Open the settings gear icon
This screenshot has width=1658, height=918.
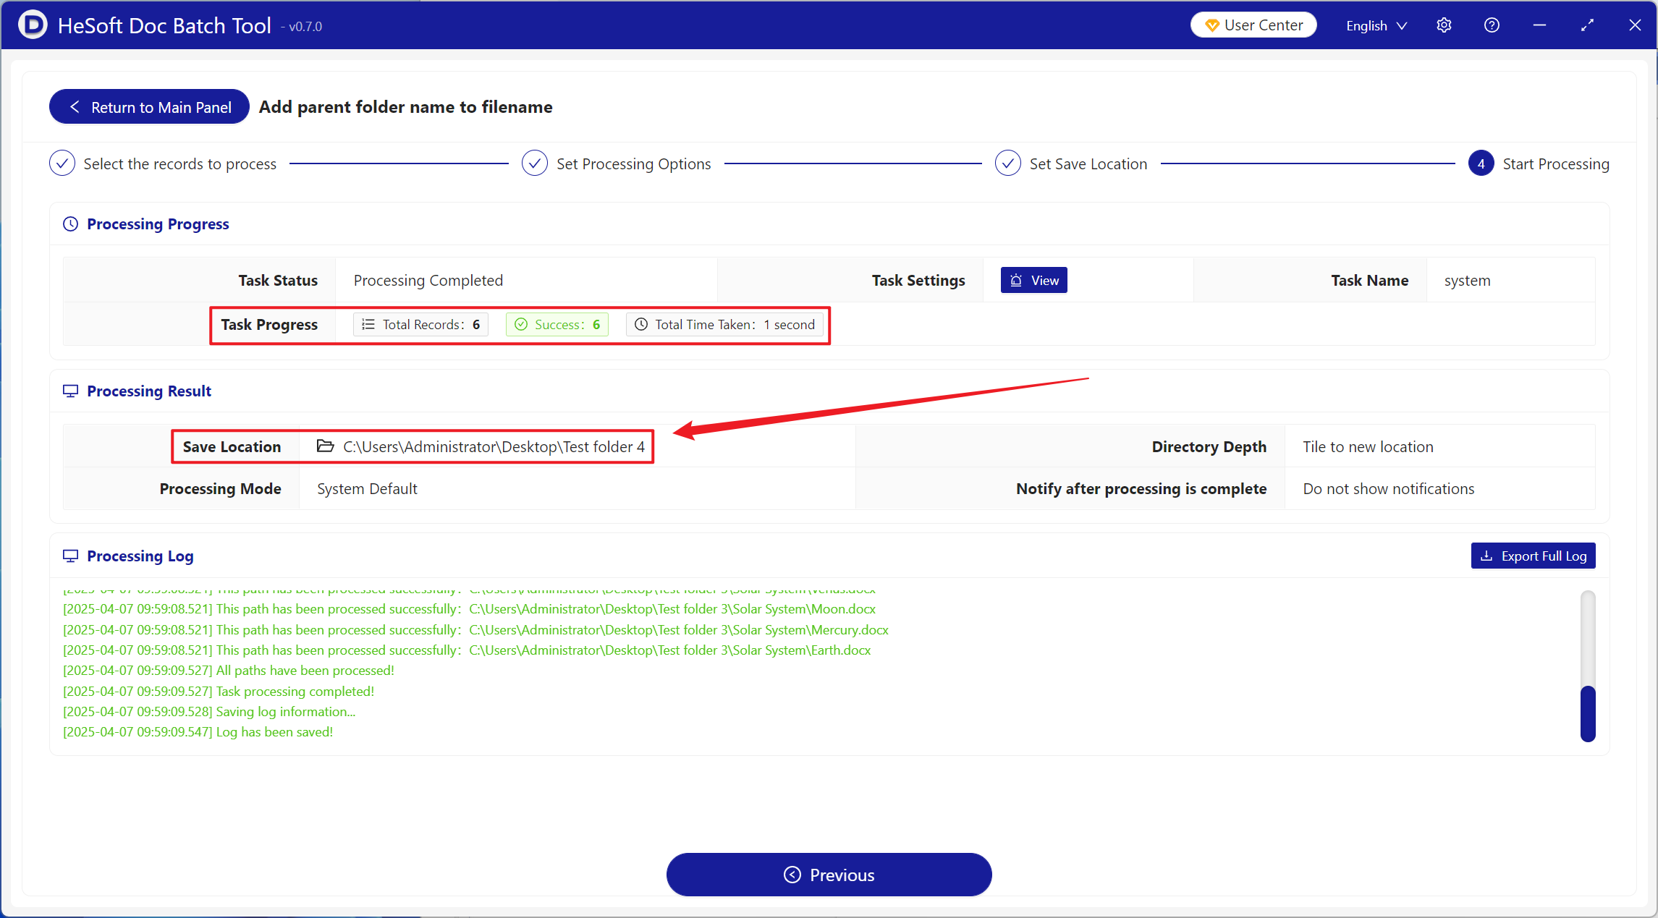(1444, 25)
